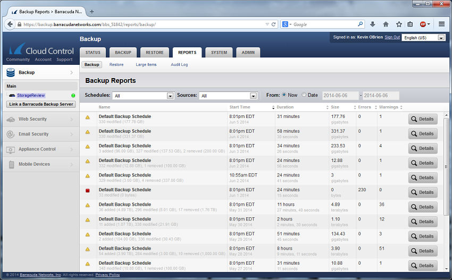The image size is (452, 280).
Task: Open Details for May 28 backup
Action: (x=423, y=251)
